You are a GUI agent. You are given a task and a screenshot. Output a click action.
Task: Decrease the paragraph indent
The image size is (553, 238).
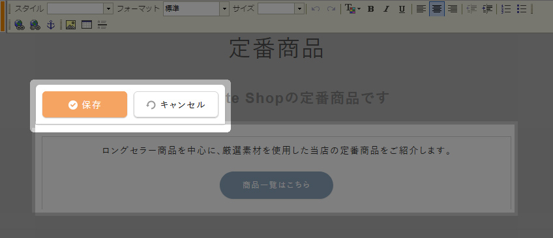click(471, 9)
